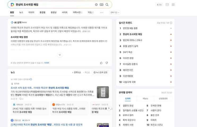Viewport: 197px width, 127px height.
Task: Open drama keyword 오싹한 연애
Action: click(x=156, y=106)
